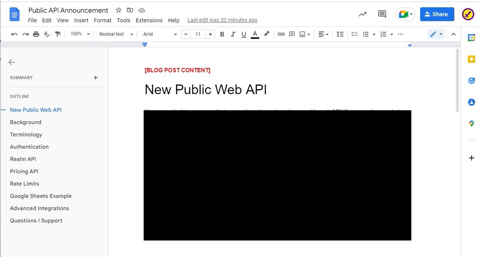Open bulleted list style dropdown arrow
This screenshot has width=482, height=257.
click(374, 34)
